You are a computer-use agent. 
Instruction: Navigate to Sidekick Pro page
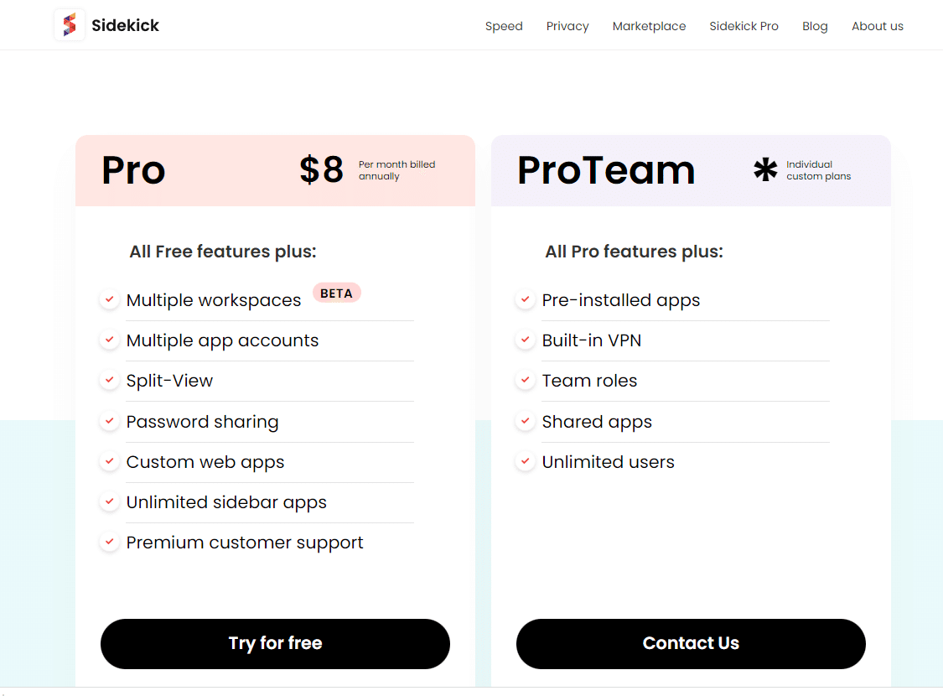[x=744, y=26]
